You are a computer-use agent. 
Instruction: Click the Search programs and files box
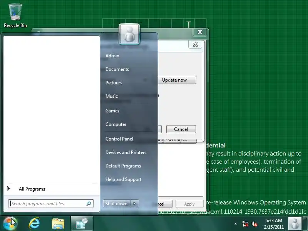51,204
